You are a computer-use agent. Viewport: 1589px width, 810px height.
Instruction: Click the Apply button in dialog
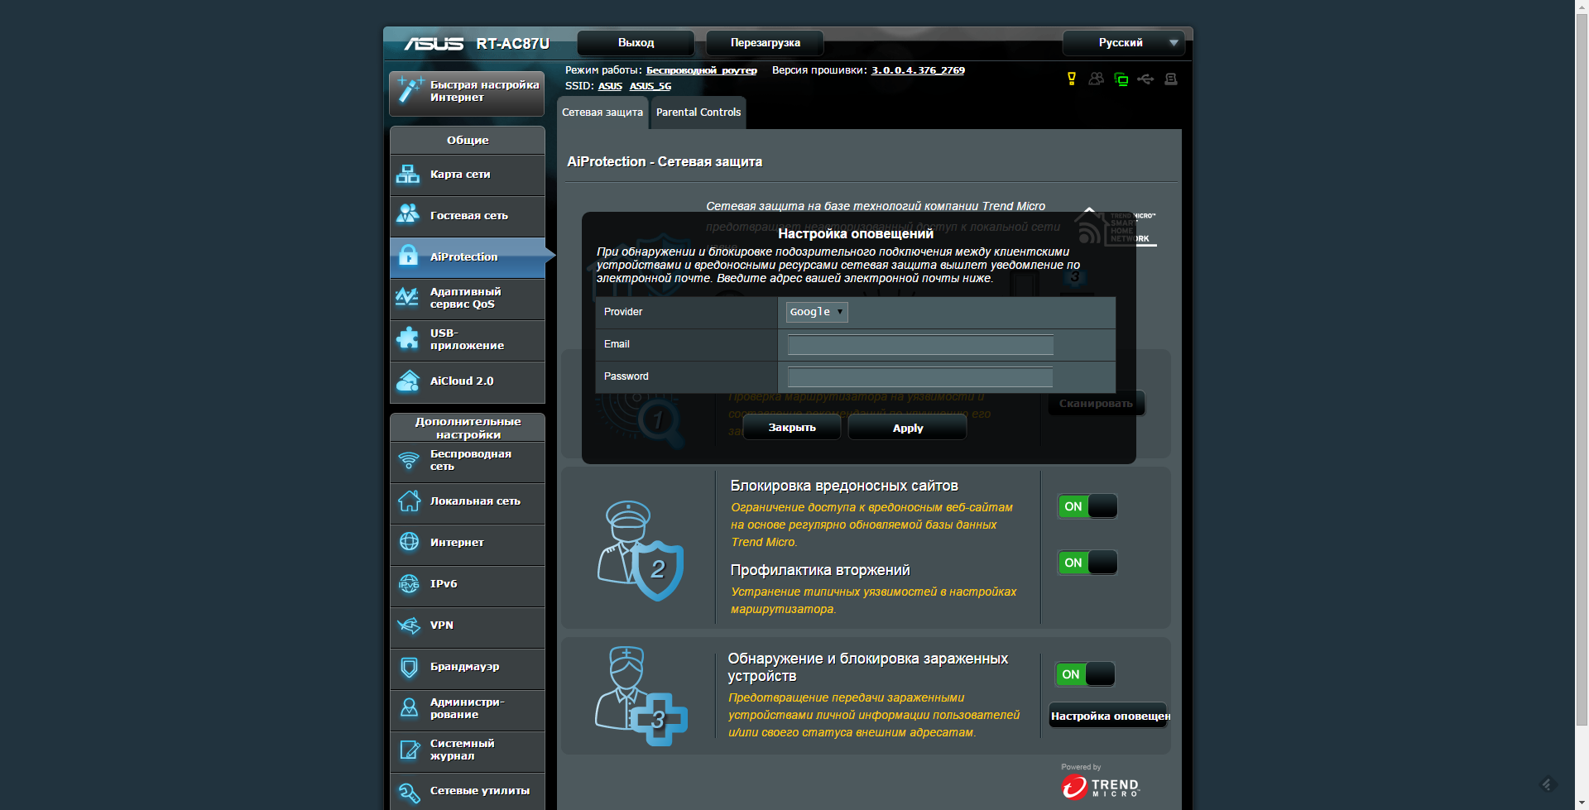(908, 428)
